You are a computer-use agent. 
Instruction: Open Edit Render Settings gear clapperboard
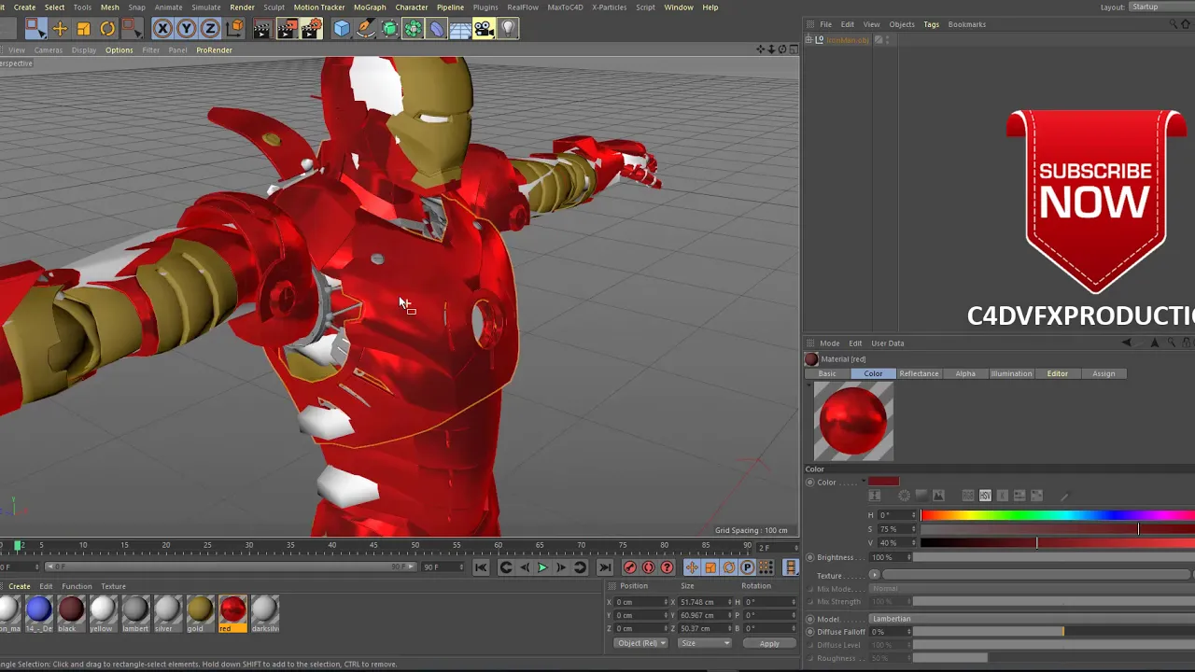(311, 29)
